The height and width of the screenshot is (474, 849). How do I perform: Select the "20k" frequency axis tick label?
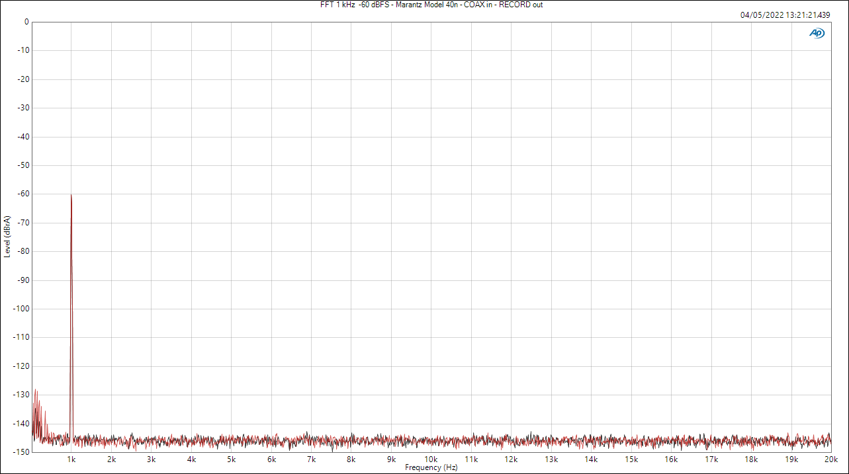(831, 459)
